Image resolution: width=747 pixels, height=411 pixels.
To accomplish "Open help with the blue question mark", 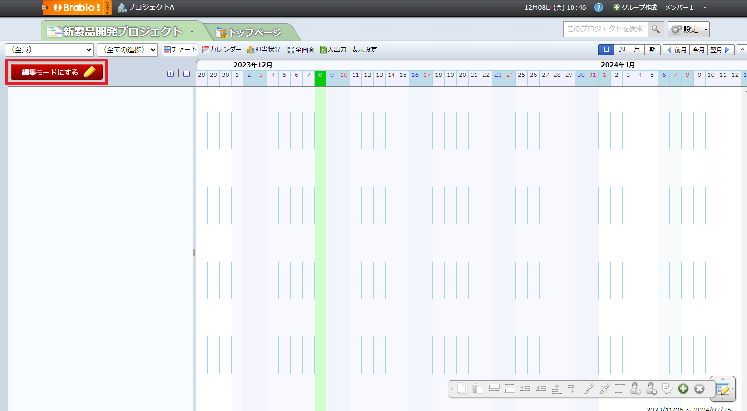I will coord(598,8).
